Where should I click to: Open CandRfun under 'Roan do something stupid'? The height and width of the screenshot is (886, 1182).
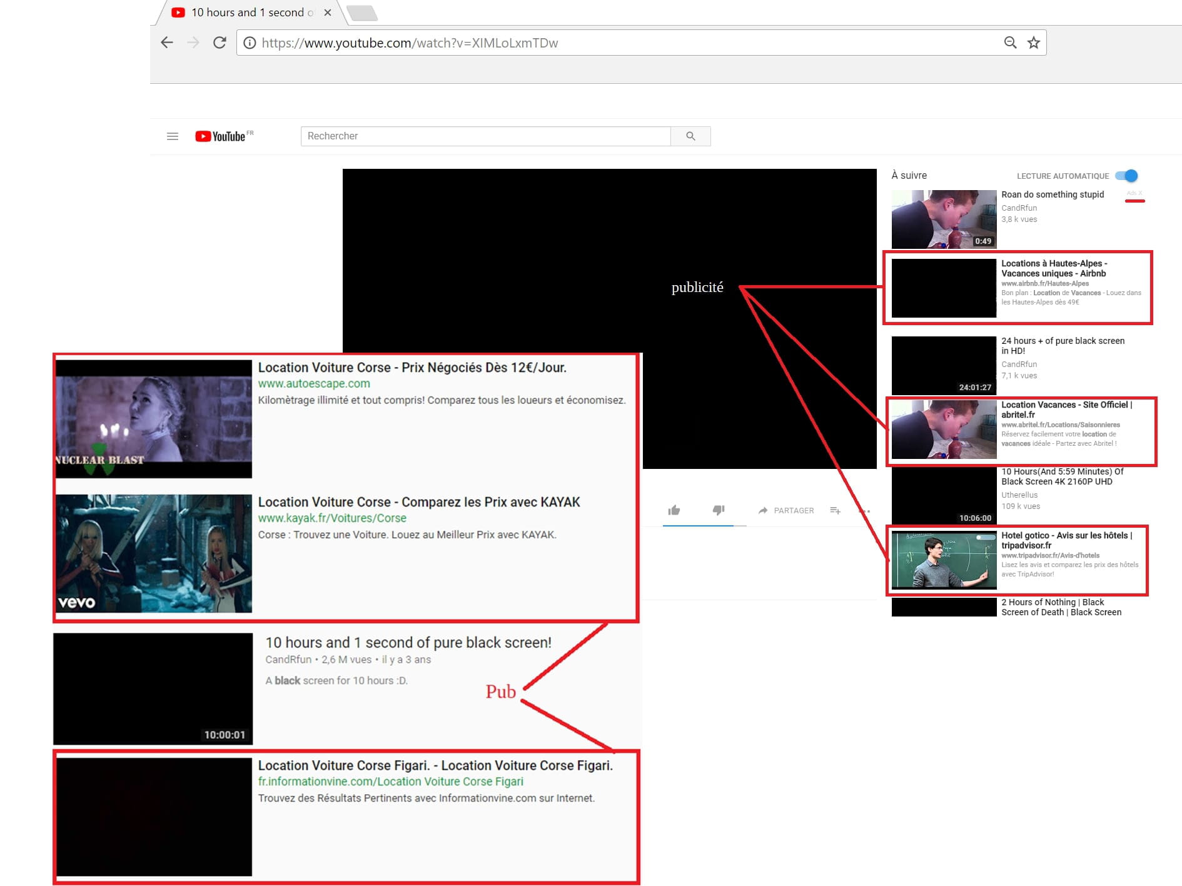click(1019, 208)
